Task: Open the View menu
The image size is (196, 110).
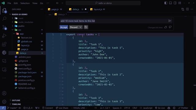Action: 35,3
